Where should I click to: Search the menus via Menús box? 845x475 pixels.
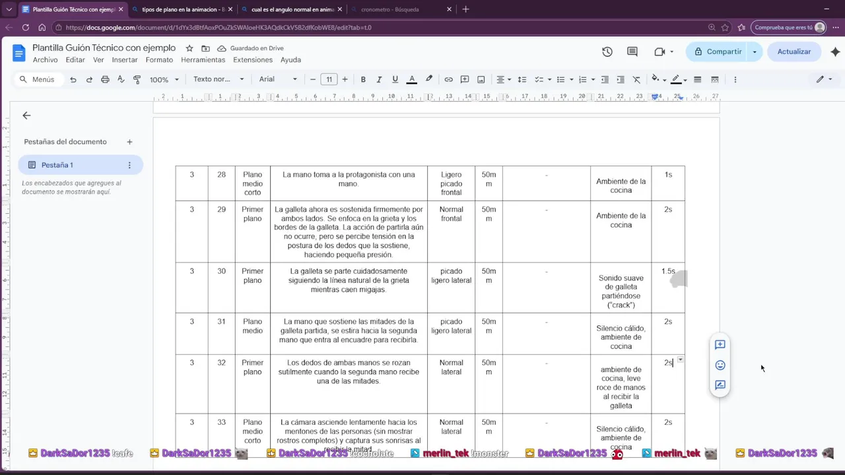coord(38,79)
